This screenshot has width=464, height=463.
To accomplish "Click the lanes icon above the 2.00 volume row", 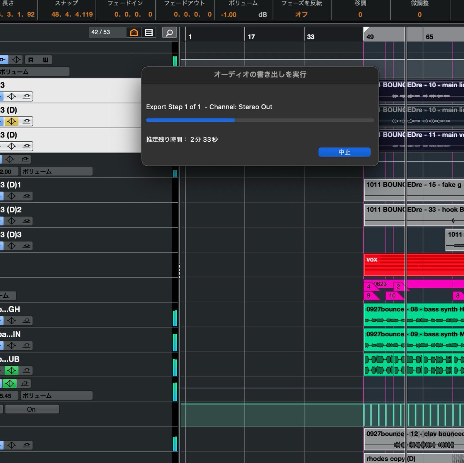I will click(x=24, y=159).
